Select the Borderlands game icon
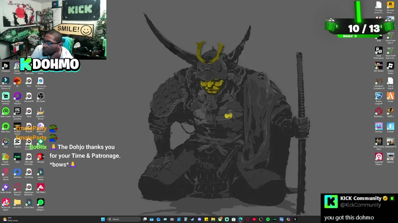 click(x=379, y=113)
